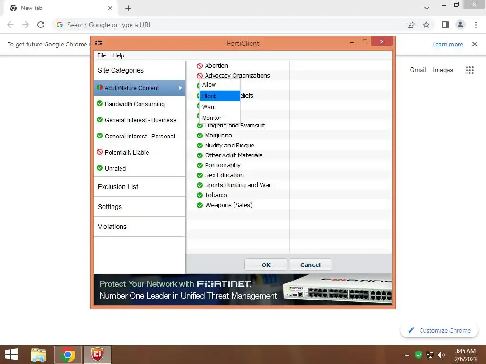This screenshot has height=364, width=486.
Task: Click the Cancel button
Action: click(x=310, y=265)
